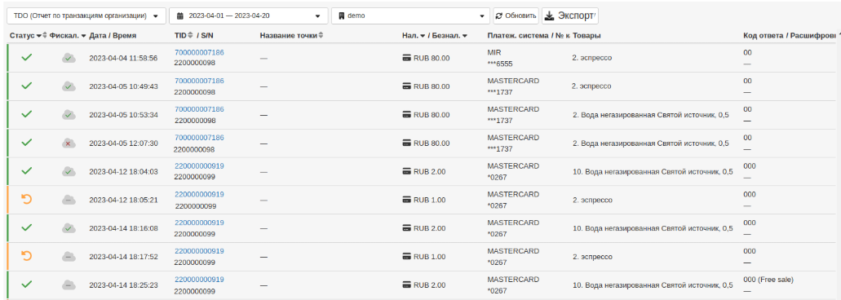Click the Обновить refresh button
The width and height of the screenshot is (841, 300).
click(x=516, y=16)
